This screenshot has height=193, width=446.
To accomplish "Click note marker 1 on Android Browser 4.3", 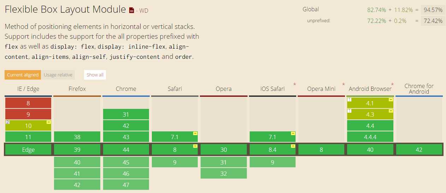I will point(349,111).
